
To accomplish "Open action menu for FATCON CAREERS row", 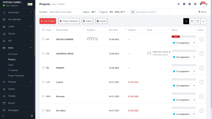I will (201, 39).
